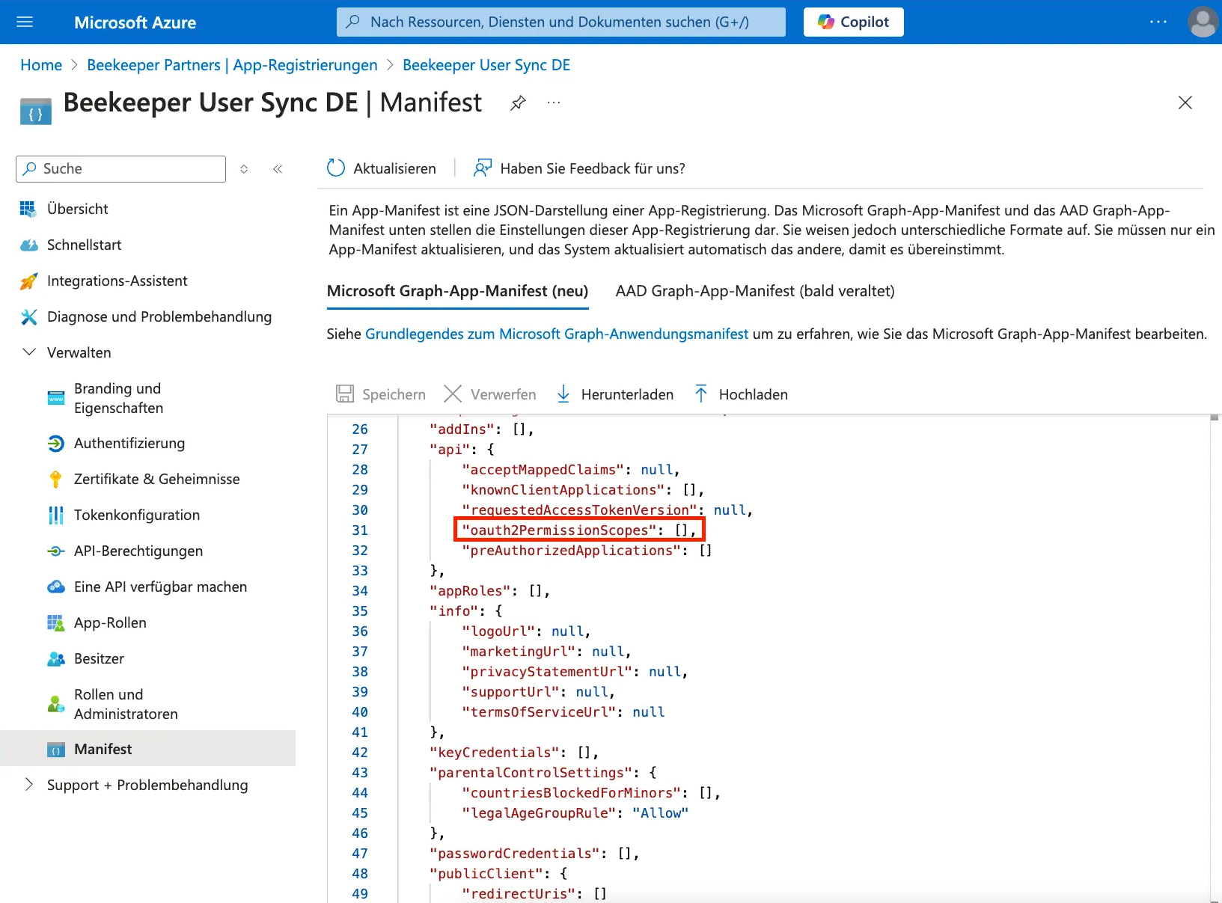Click the "termsOfServiceUrl" line
Screen dimensions: 1222x903
(x=563, y=712)
